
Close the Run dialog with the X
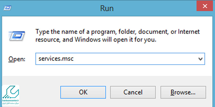coord(205,6)
